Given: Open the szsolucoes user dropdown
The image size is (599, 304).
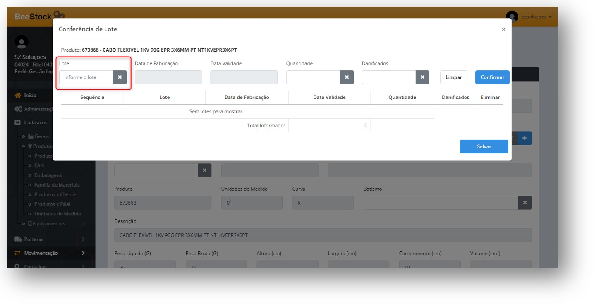Looking at the screenshot, I should pyautogui.click(x=537, y=17).
